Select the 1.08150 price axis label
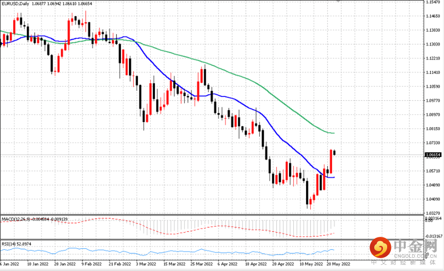444x271 pixels. coord(433,129)
